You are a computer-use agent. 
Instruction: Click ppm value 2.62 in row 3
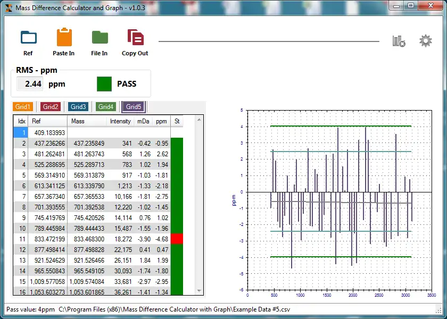click(x=161, y=154)
